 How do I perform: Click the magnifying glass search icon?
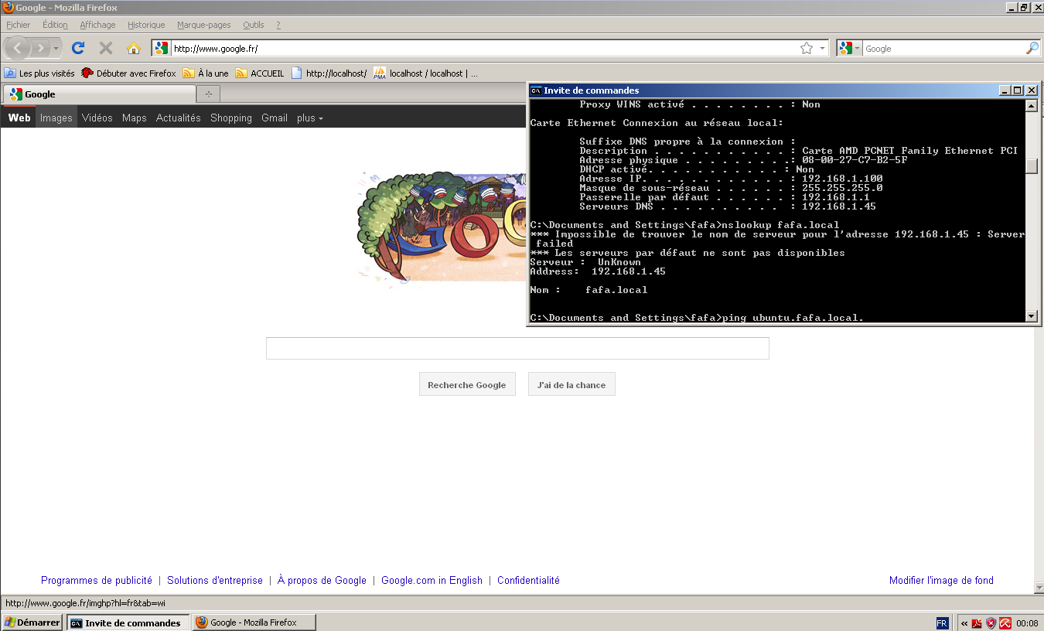pyautogui.click(x=1032, y=48)
